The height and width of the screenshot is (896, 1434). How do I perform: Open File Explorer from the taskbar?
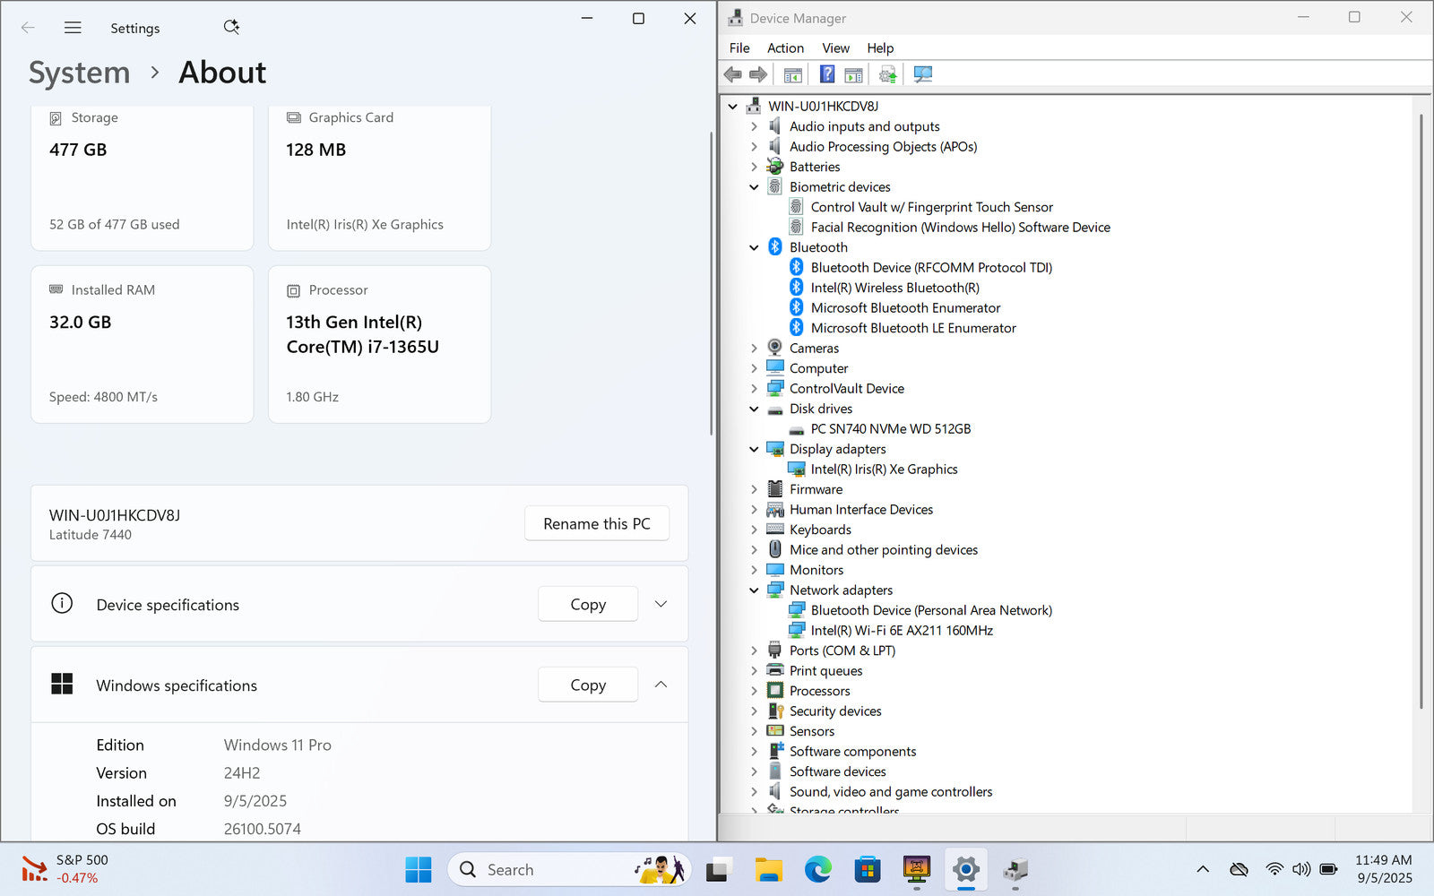[x=768, y=869]
